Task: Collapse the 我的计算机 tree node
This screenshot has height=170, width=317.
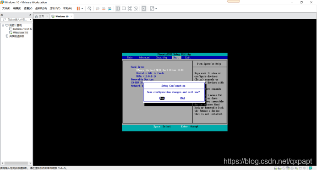Action: click(3, 26)
